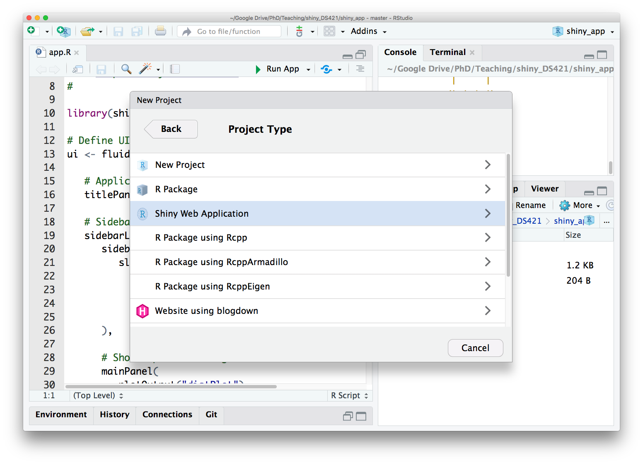Sort files by Size column

(x=573, y=235)
